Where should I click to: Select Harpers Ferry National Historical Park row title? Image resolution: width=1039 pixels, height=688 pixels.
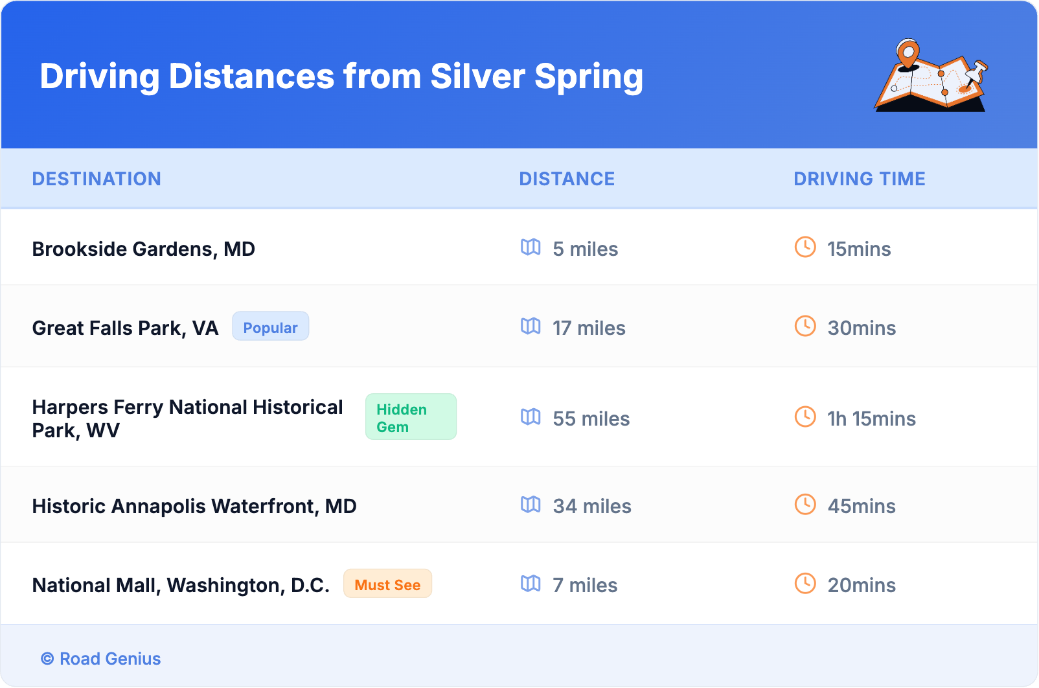tap(187, 419)
